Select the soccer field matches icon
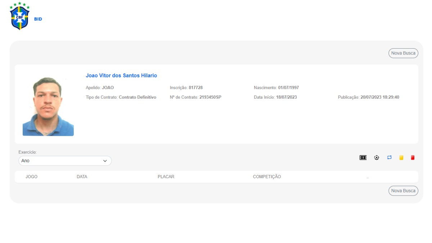Image resolution: width=432 pixels, height=243 pixels. pyautogui.click(x=363, y=158)
